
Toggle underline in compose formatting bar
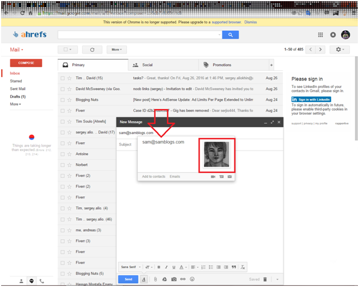pos(174,267)
